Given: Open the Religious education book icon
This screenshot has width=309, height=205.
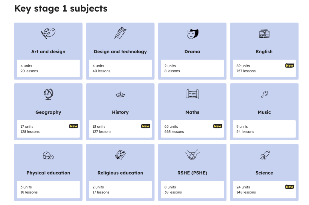Looking at the screenshot, I should (120, 155).
